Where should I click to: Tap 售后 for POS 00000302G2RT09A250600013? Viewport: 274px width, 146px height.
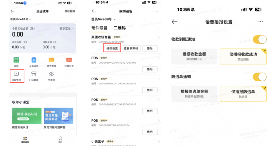pos(150,111)
